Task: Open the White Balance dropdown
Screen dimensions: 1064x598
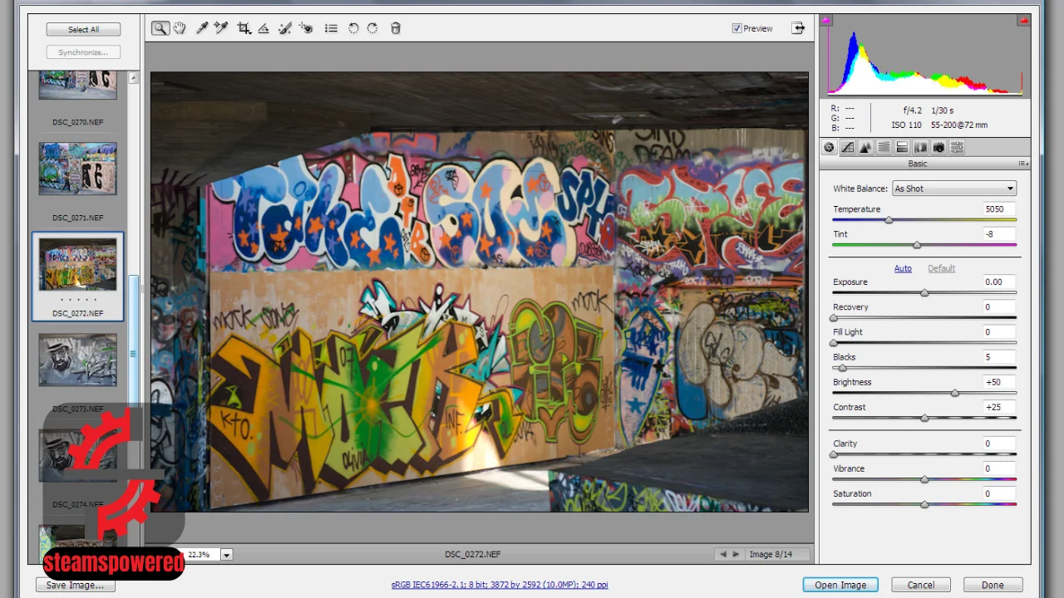Action: [x=953, y=189]
